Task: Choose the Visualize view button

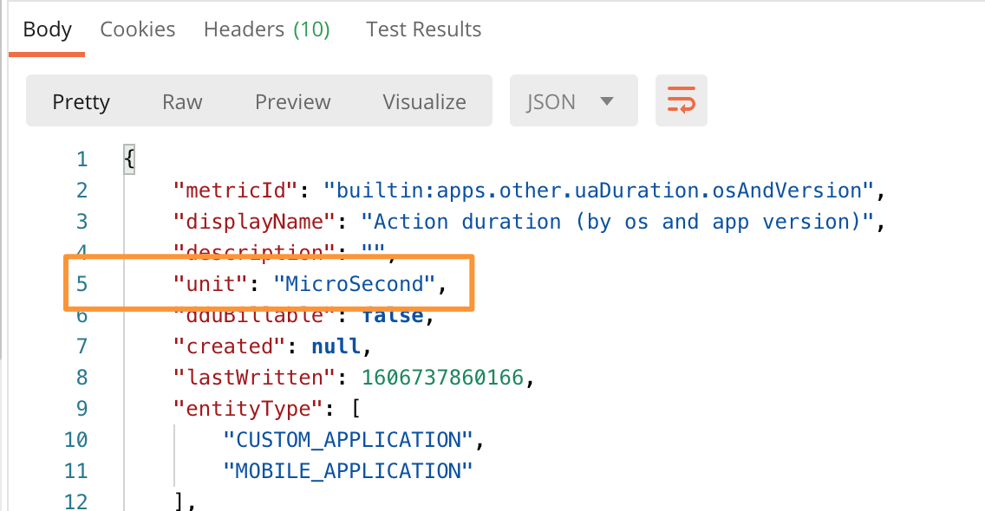Action: pyautogui.click(x=424, y=101)
